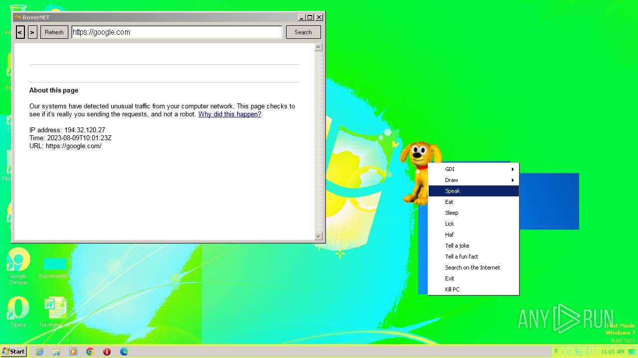Select 'Search on the Internet' entry
638x358 pixels.
474,268
